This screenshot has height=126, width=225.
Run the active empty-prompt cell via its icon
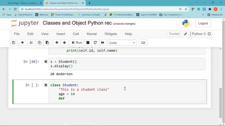[x=46, y=85]
